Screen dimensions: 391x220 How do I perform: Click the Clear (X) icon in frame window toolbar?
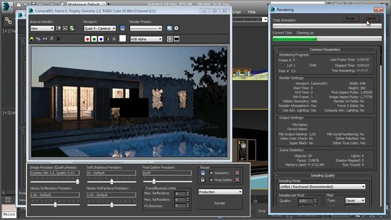point(58,39)
